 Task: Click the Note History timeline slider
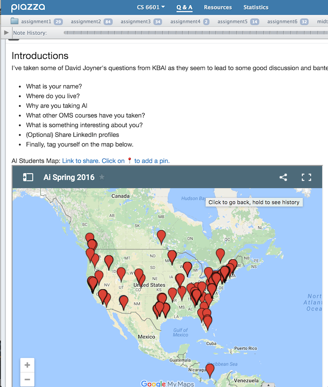tap(194, 32)
